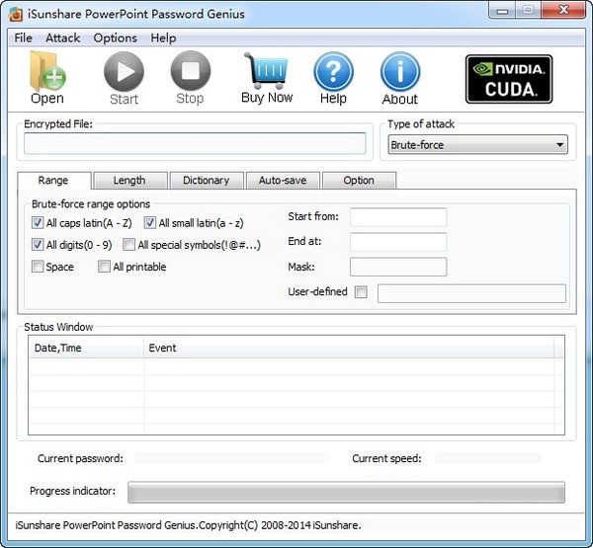
Task: Enable All special symbols checkbox
Action: click(x=128, y=245)
